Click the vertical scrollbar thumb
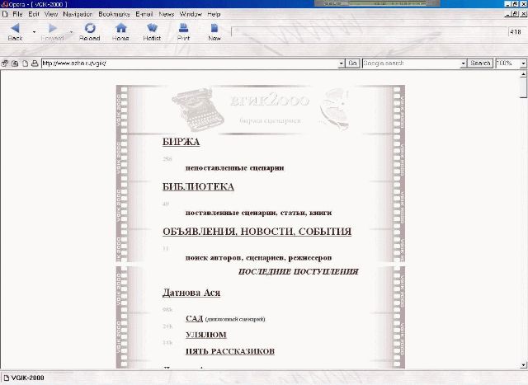Screen dimensions: 528x385 523,87
